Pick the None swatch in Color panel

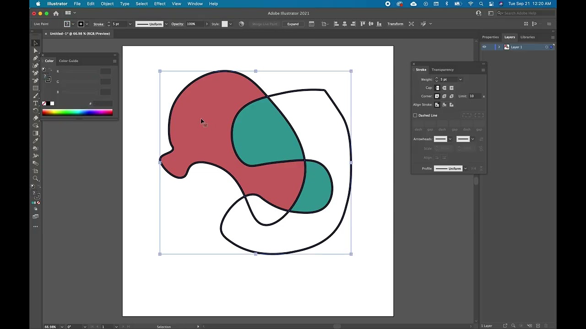pyautogui.click(x=44, y=104)
